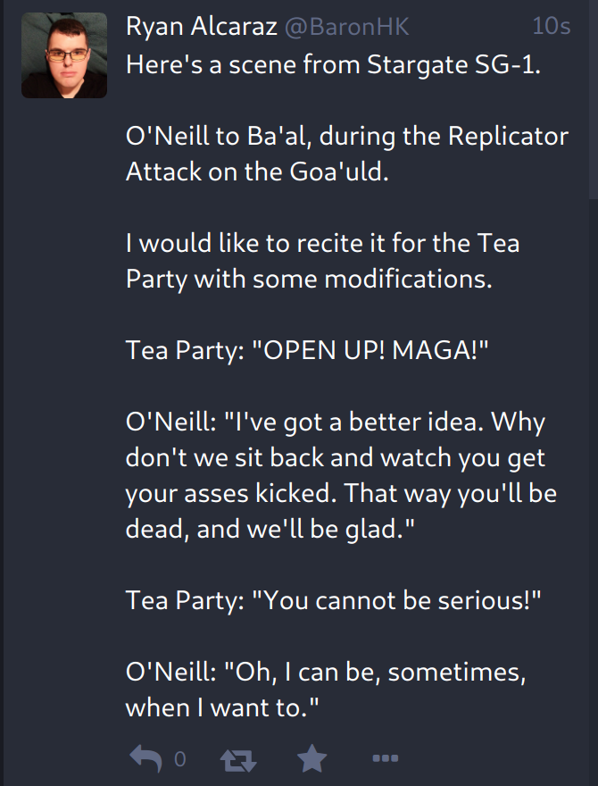Favourite the post using the star icon

(x=311, y=759)
